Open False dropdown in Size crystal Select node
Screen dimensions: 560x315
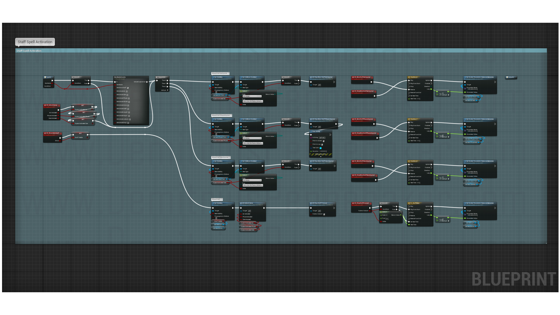point(252,180)
